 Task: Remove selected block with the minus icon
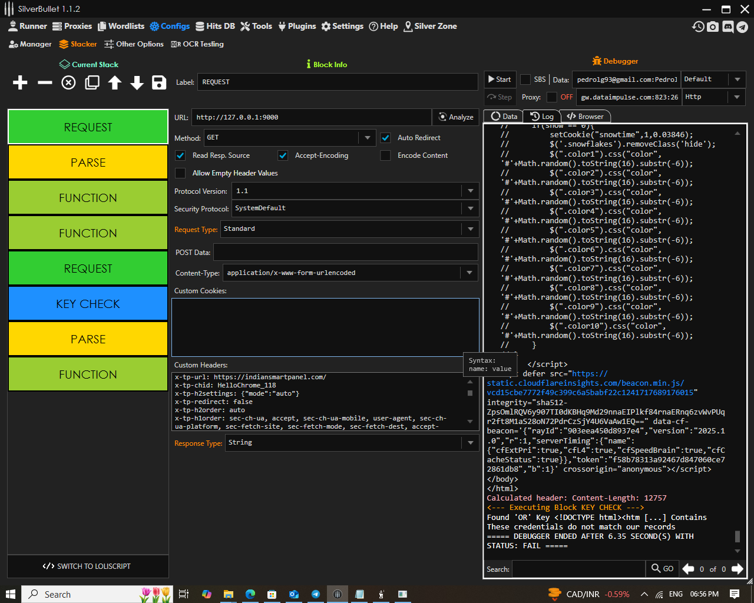[45, 82]
